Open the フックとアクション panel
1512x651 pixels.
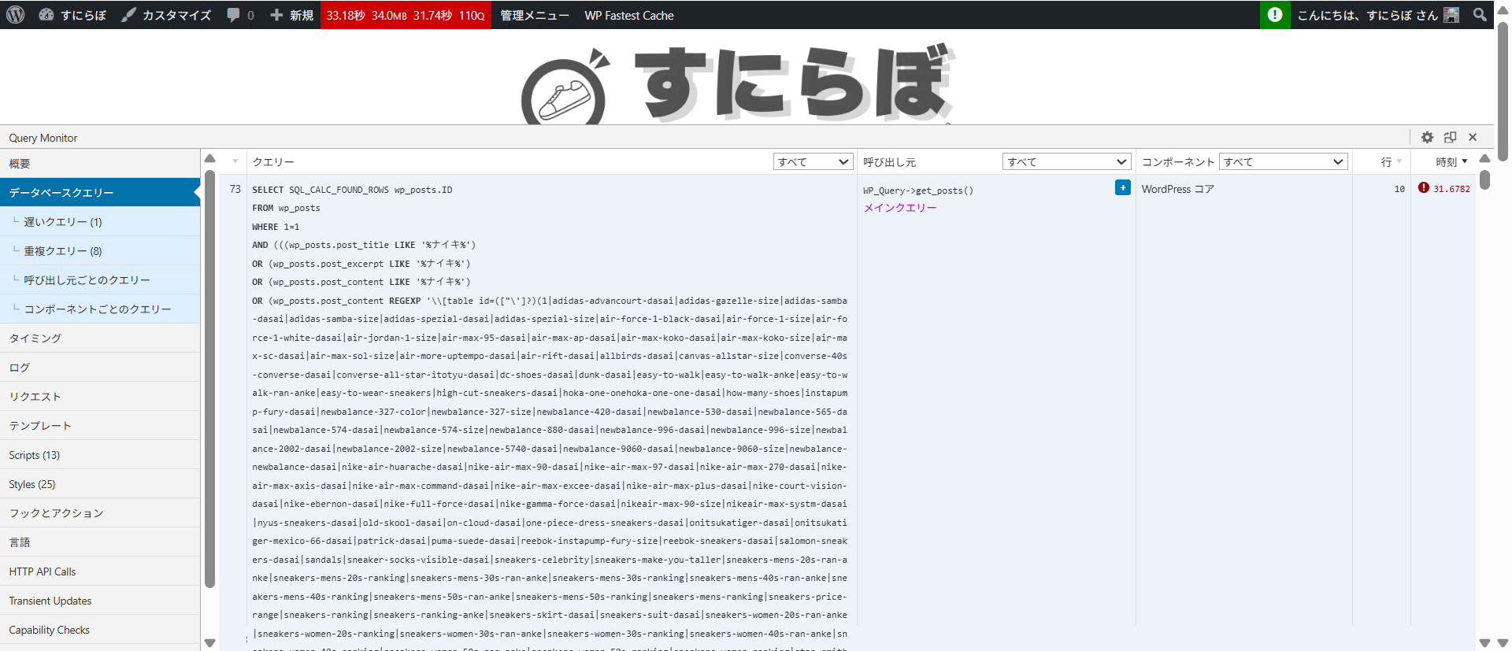(100, 513)
